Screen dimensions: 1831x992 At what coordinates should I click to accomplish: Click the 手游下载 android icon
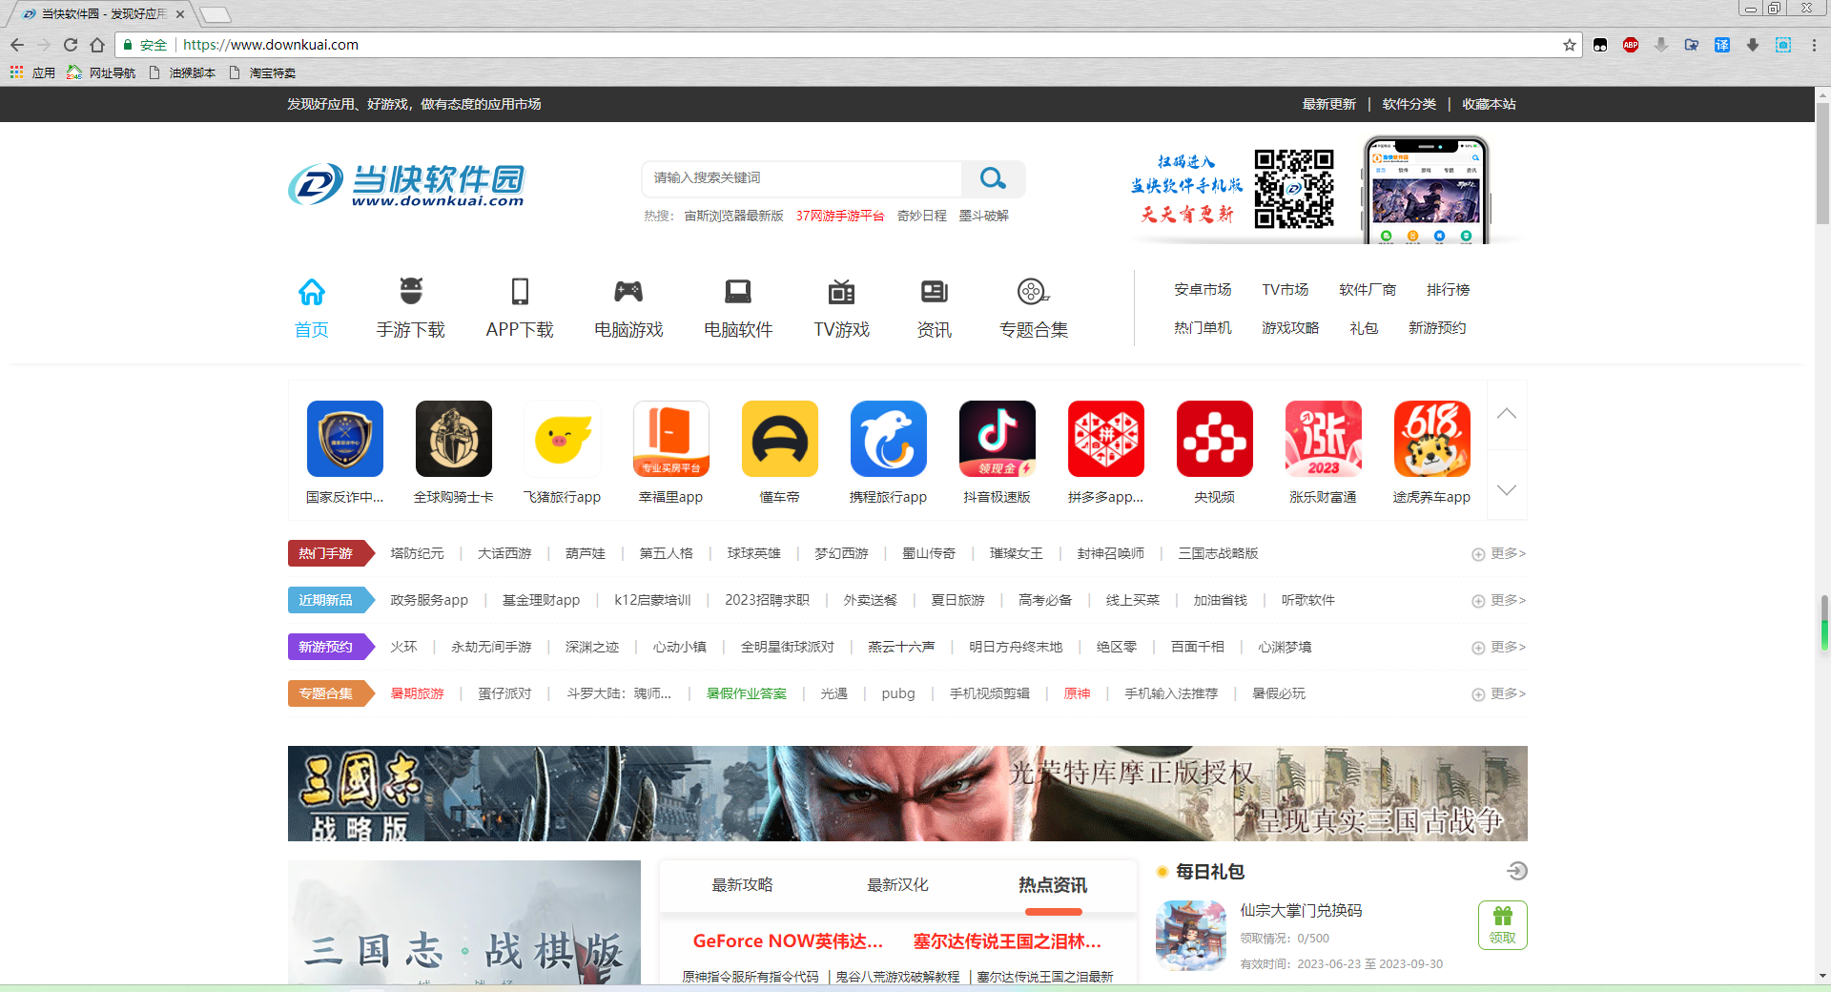pyautogui.click(x=411, y=291)
